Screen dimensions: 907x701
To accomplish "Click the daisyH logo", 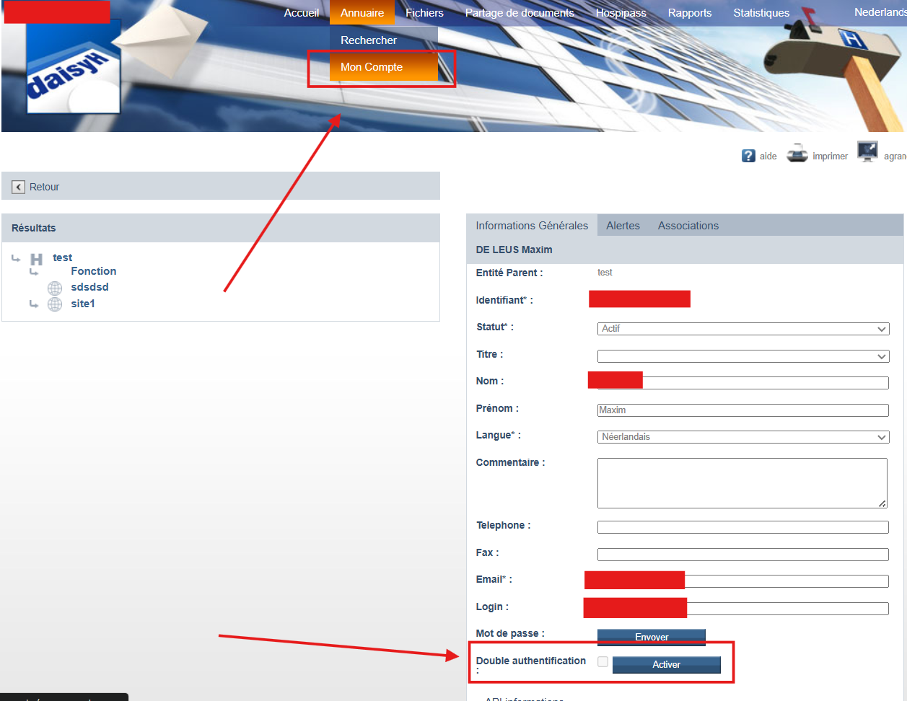I will pyautogui.click(x=74, y=67).
